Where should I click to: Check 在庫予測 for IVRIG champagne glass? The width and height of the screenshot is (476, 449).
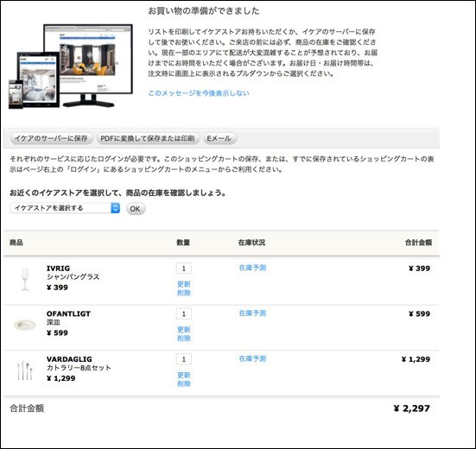pyautogui.click(x=252, y=268)
